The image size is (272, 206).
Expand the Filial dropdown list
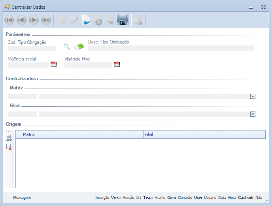(x=253, y=114)
